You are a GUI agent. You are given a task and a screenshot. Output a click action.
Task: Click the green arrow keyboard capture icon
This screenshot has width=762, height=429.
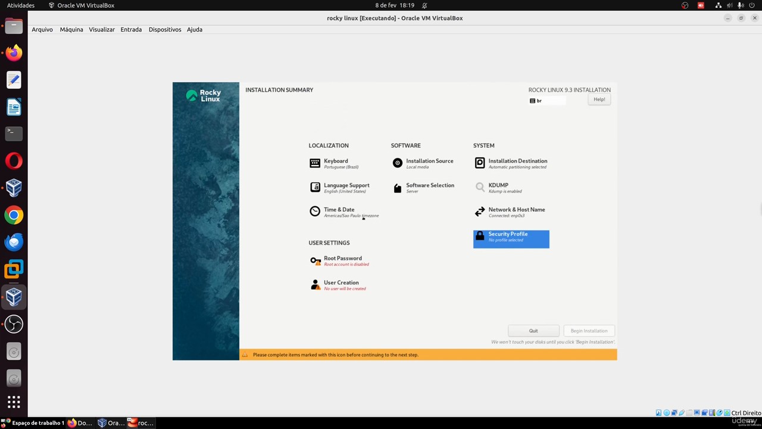click(727, 413)
